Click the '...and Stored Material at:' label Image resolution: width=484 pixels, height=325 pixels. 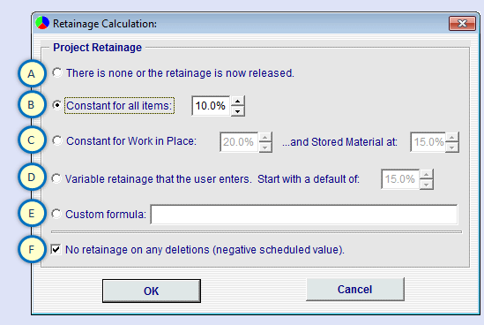click(x=339, y=142)
